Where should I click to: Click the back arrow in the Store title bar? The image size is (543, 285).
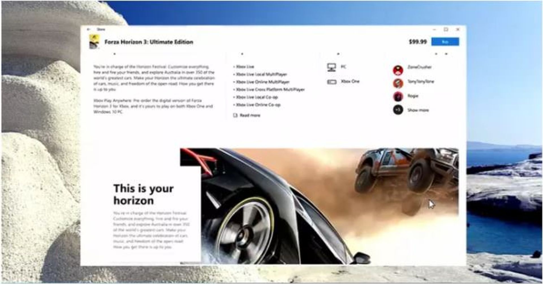(x=89, y=29)
